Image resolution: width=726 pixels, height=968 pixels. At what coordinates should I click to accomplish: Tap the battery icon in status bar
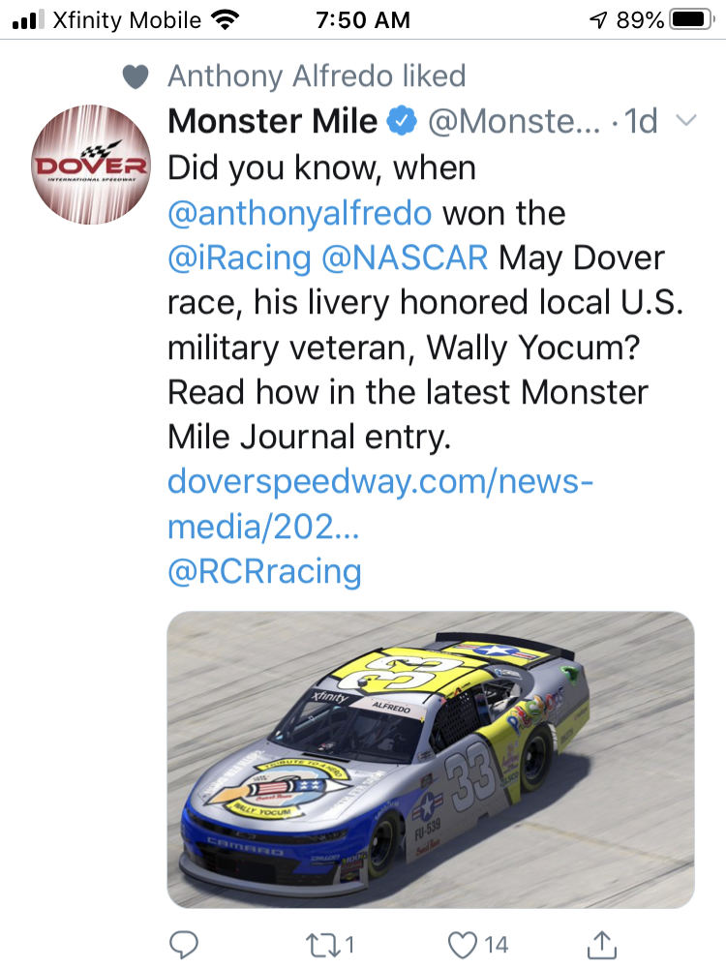[690, 19]
